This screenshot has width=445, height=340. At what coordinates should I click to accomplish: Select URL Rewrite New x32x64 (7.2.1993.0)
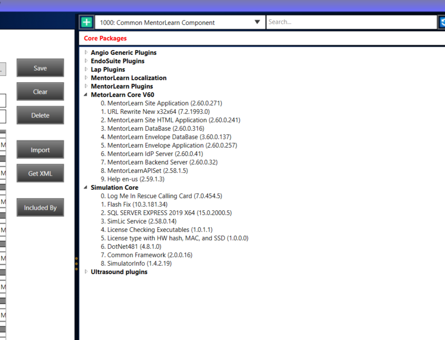tap(155, 112)
